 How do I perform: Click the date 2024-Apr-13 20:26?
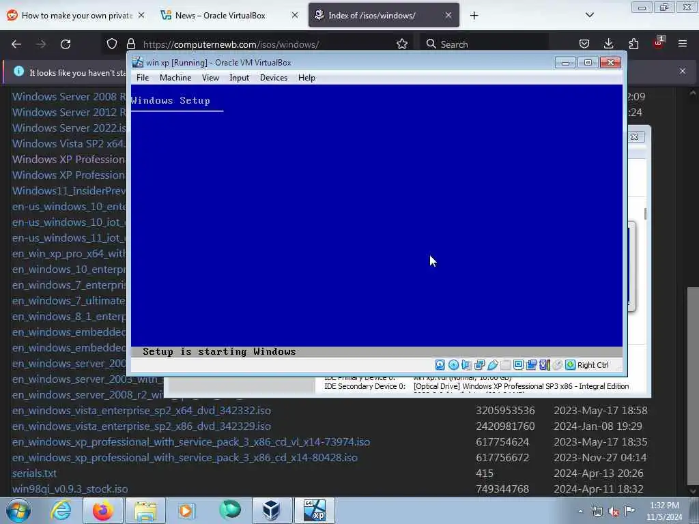[x=599, y=474]
